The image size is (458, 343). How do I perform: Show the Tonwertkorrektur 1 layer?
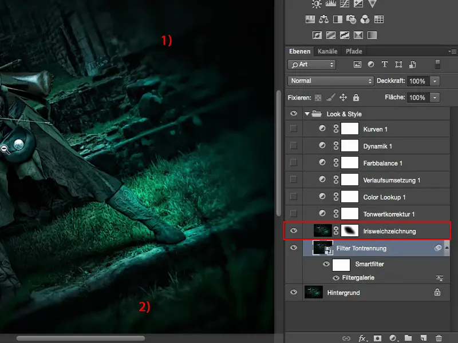[294, 213]
